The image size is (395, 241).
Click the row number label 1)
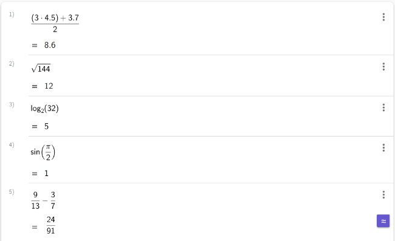coord(12,15)
